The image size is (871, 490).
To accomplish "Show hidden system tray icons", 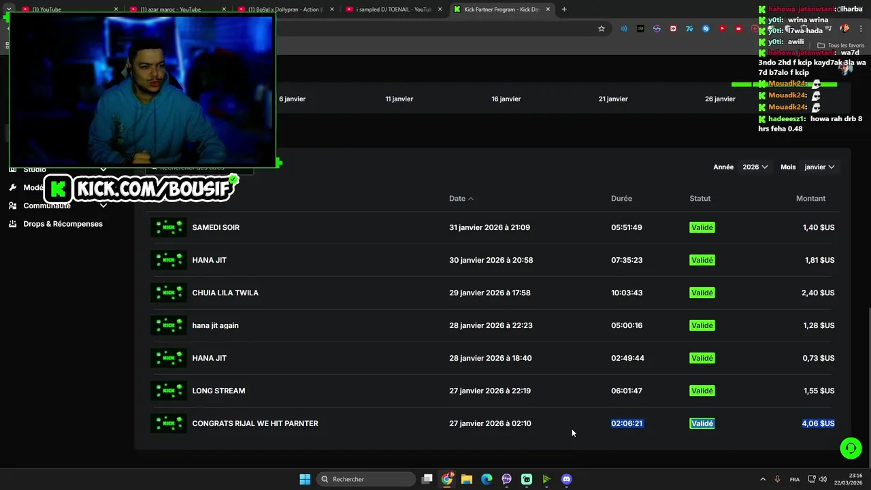I will click(762, 479).
